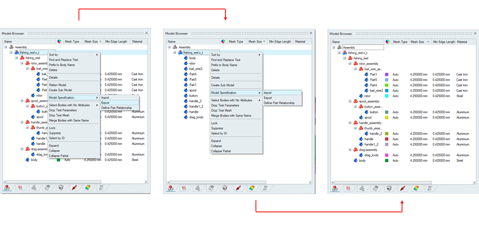
Task: Collapse drag-assembly node in right panel
Action: 350,150
